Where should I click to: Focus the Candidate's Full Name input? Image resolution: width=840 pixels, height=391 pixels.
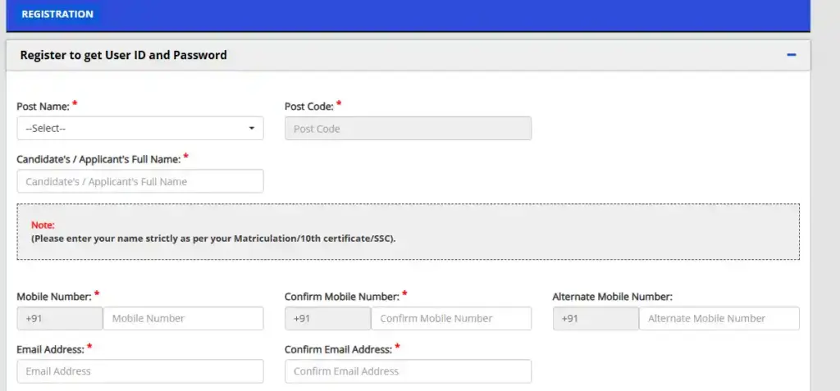[140, 181]
